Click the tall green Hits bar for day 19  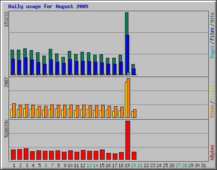[127, 24]
